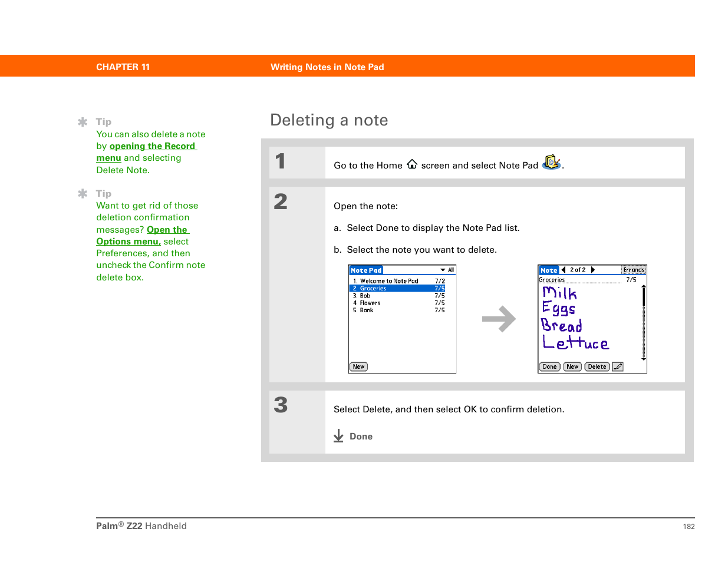Open the All category dropdown in Note Pad
The width and height of the screenshot is (728, 562).
tap(447, 270)
